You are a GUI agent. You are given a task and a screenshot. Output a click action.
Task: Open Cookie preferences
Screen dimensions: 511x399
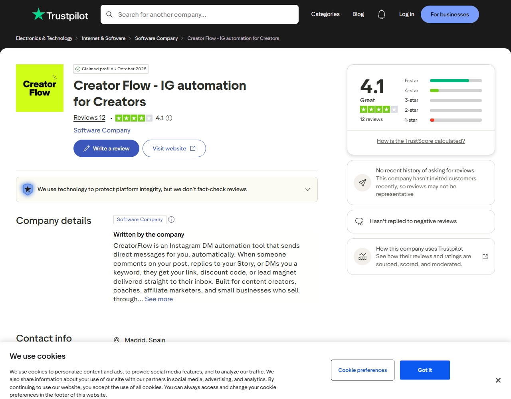click(x=362, y=370)
